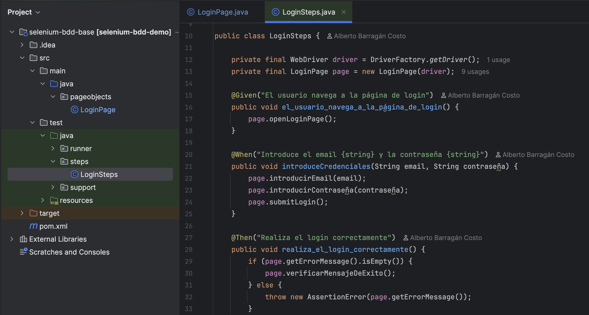Click AssertionError on line 32

tap(337, 297)
